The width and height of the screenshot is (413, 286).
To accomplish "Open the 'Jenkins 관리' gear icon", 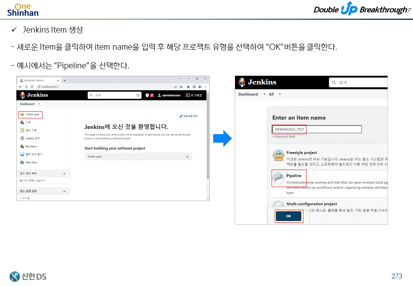I will click(22, 138).
